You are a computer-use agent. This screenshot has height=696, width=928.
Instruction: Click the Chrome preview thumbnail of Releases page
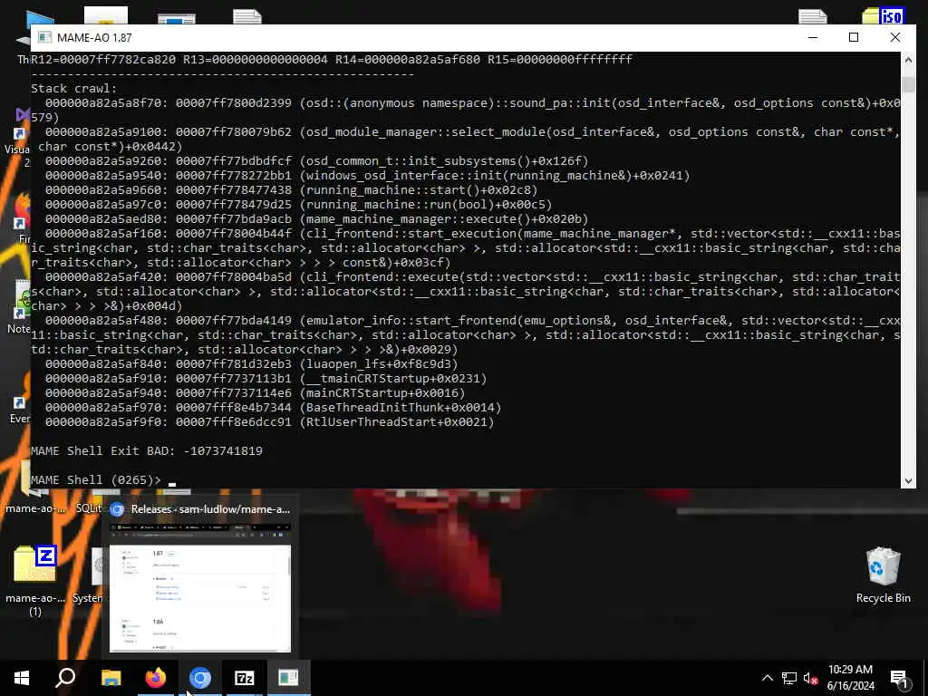[x=200, y=589]
